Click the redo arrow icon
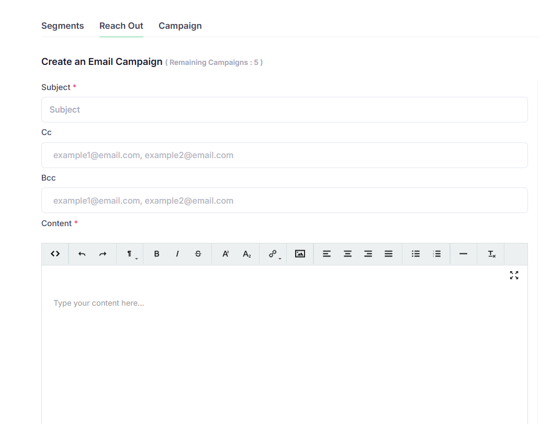 coord(103,254)
